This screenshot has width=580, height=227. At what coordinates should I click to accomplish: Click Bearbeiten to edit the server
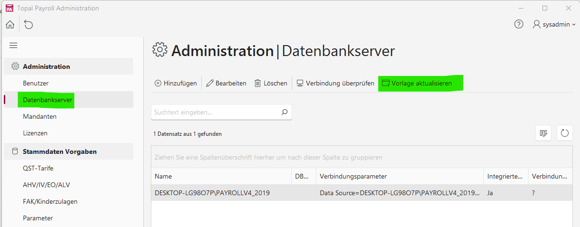[x=226, y=83]
